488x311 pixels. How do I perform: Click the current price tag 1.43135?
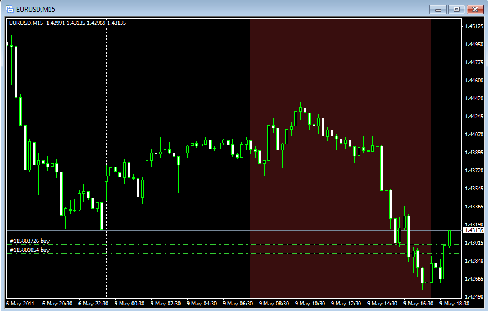tap(474, 230)
